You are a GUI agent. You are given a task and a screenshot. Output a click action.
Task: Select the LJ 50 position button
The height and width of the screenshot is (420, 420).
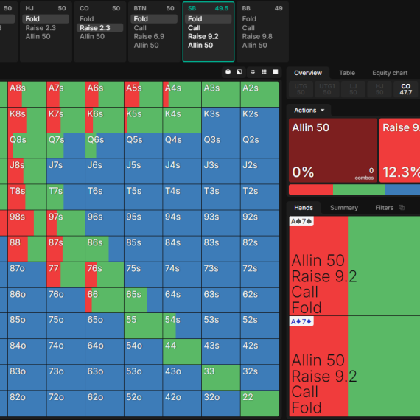click(353, 89)
